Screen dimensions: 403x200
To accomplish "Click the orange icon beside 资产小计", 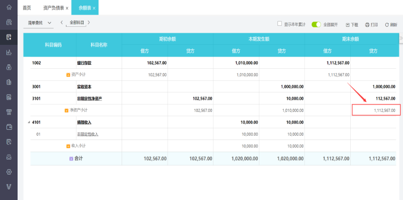I will click(68, 75).
